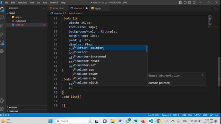The image size is (221, 124).
Task: Select style.css in the Explorer tree
Action: tap(27, 25)
